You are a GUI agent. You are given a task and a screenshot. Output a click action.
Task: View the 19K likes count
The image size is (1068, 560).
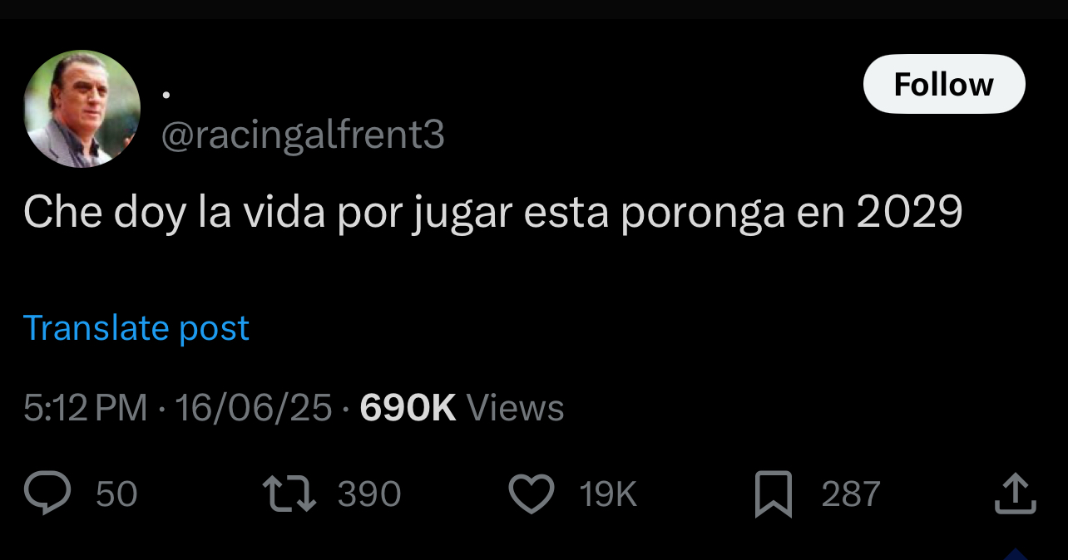(x=608, y=494)
